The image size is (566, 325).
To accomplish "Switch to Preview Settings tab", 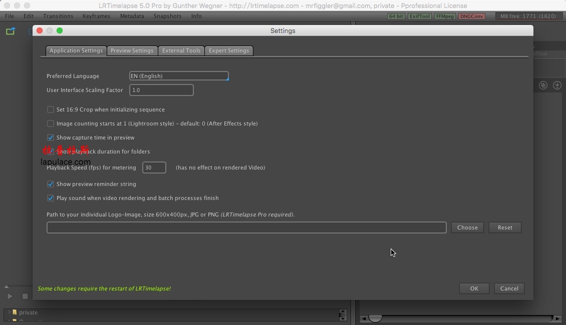I will click(x=132, y=50).
